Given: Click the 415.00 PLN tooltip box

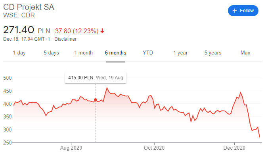Looking at the screenshot, I should tap(96, 78).
